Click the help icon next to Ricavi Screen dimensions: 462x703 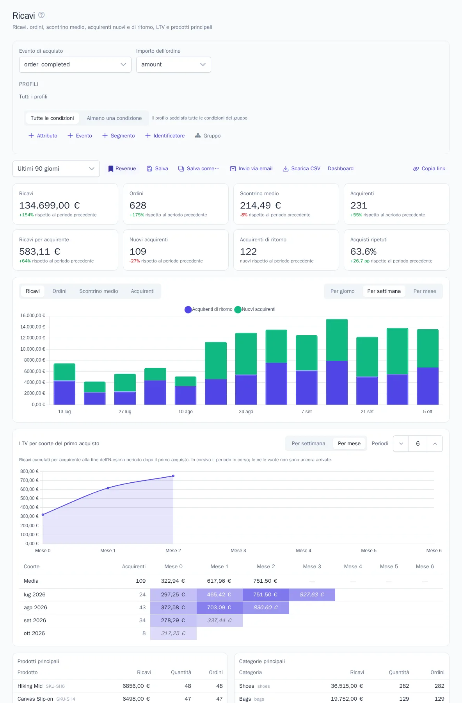tap(41, 15)
